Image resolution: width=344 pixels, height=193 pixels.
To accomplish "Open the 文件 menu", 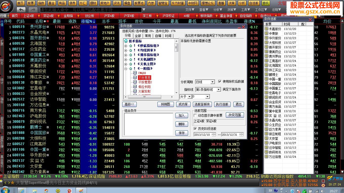I will point(190,10).
